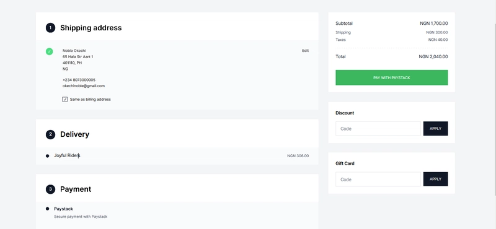This screenshot has width=496, height=229.
Task: Edit the shipping address
Action: (x=305, y=51)
